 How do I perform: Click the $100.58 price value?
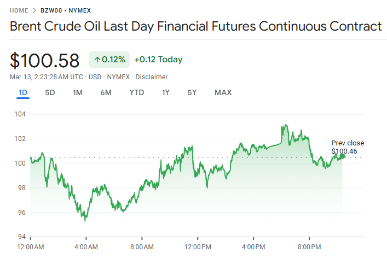(45, 60)
